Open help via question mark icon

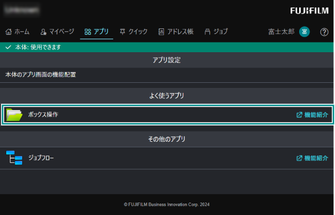click(324, 32)
